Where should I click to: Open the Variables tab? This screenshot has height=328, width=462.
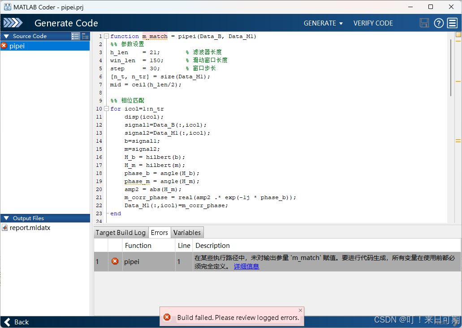click(x=187, y=233)
